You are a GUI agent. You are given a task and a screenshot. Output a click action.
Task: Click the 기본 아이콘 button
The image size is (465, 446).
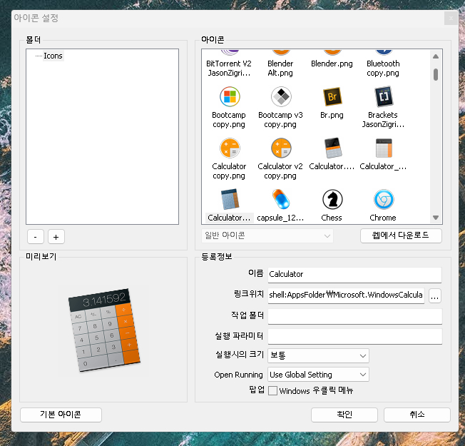point(61,415)
